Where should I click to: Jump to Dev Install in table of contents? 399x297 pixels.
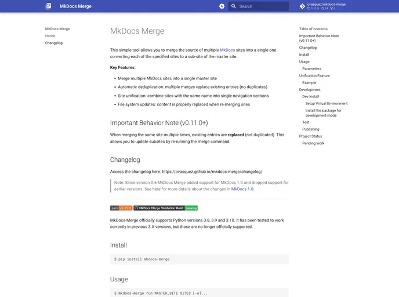[x=310, y=96]
